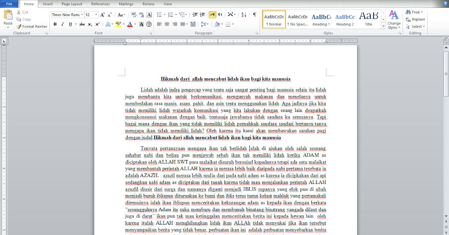Expand the styles gallery More arrow
The image size is (449, 235).
point(384,26)
